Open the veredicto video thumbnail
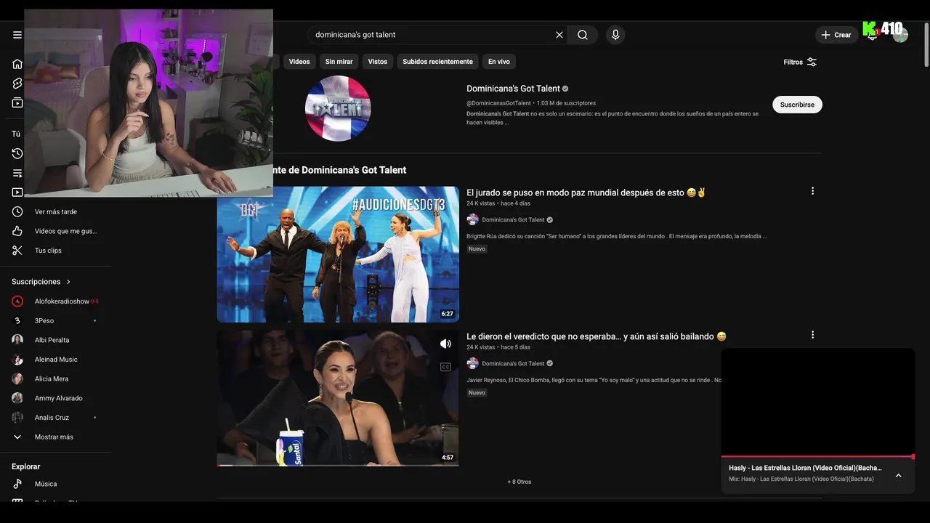This screenshot has width=930, height=523. 338,398
